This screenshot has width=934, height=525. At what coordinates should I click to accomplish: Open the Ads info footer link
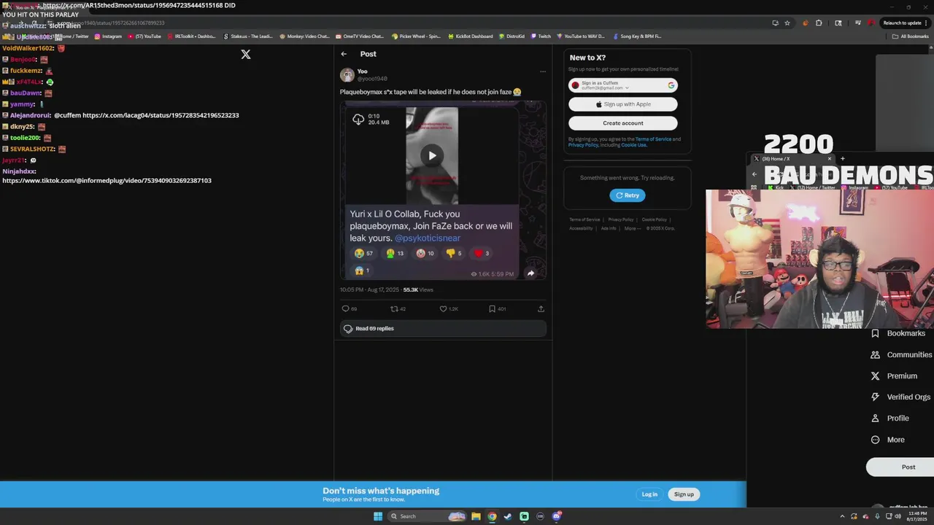pos(609,228)
